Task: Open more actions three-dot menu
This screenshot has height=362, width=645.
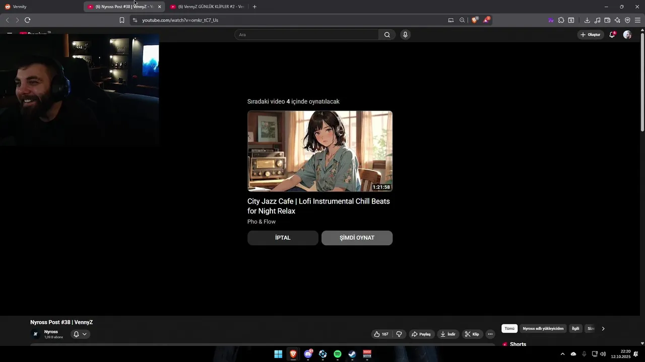Action: point(490,334)
